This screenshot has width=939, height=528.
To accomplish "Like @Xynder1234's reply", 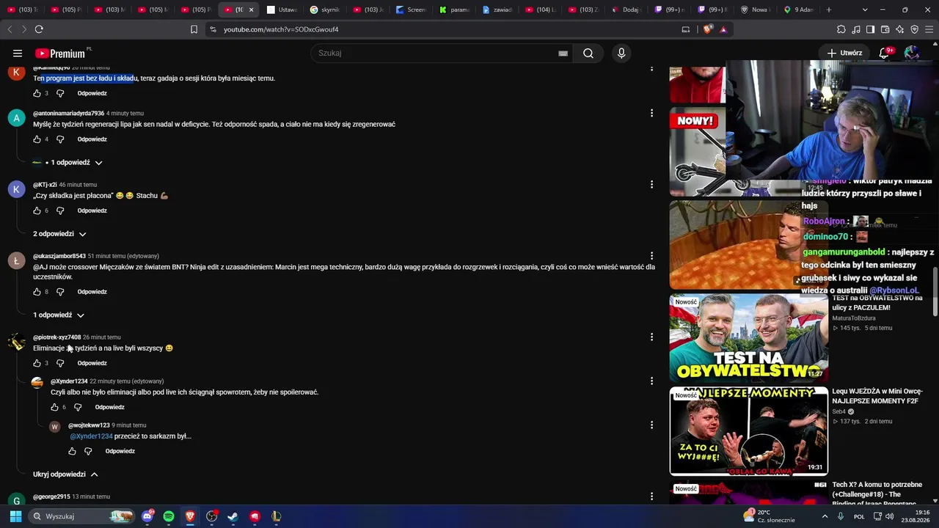I will [x=54, y=407].
